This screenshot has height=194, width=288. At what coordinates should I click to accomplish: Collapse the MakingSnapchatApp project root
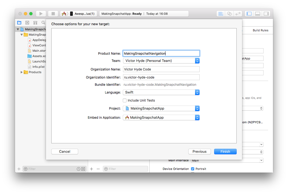pyautogui.click(x=18, y=29)
